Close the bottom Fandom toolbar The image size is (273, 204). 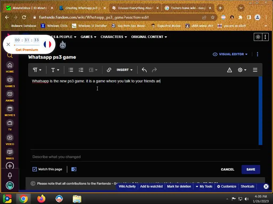click(266, 186)
